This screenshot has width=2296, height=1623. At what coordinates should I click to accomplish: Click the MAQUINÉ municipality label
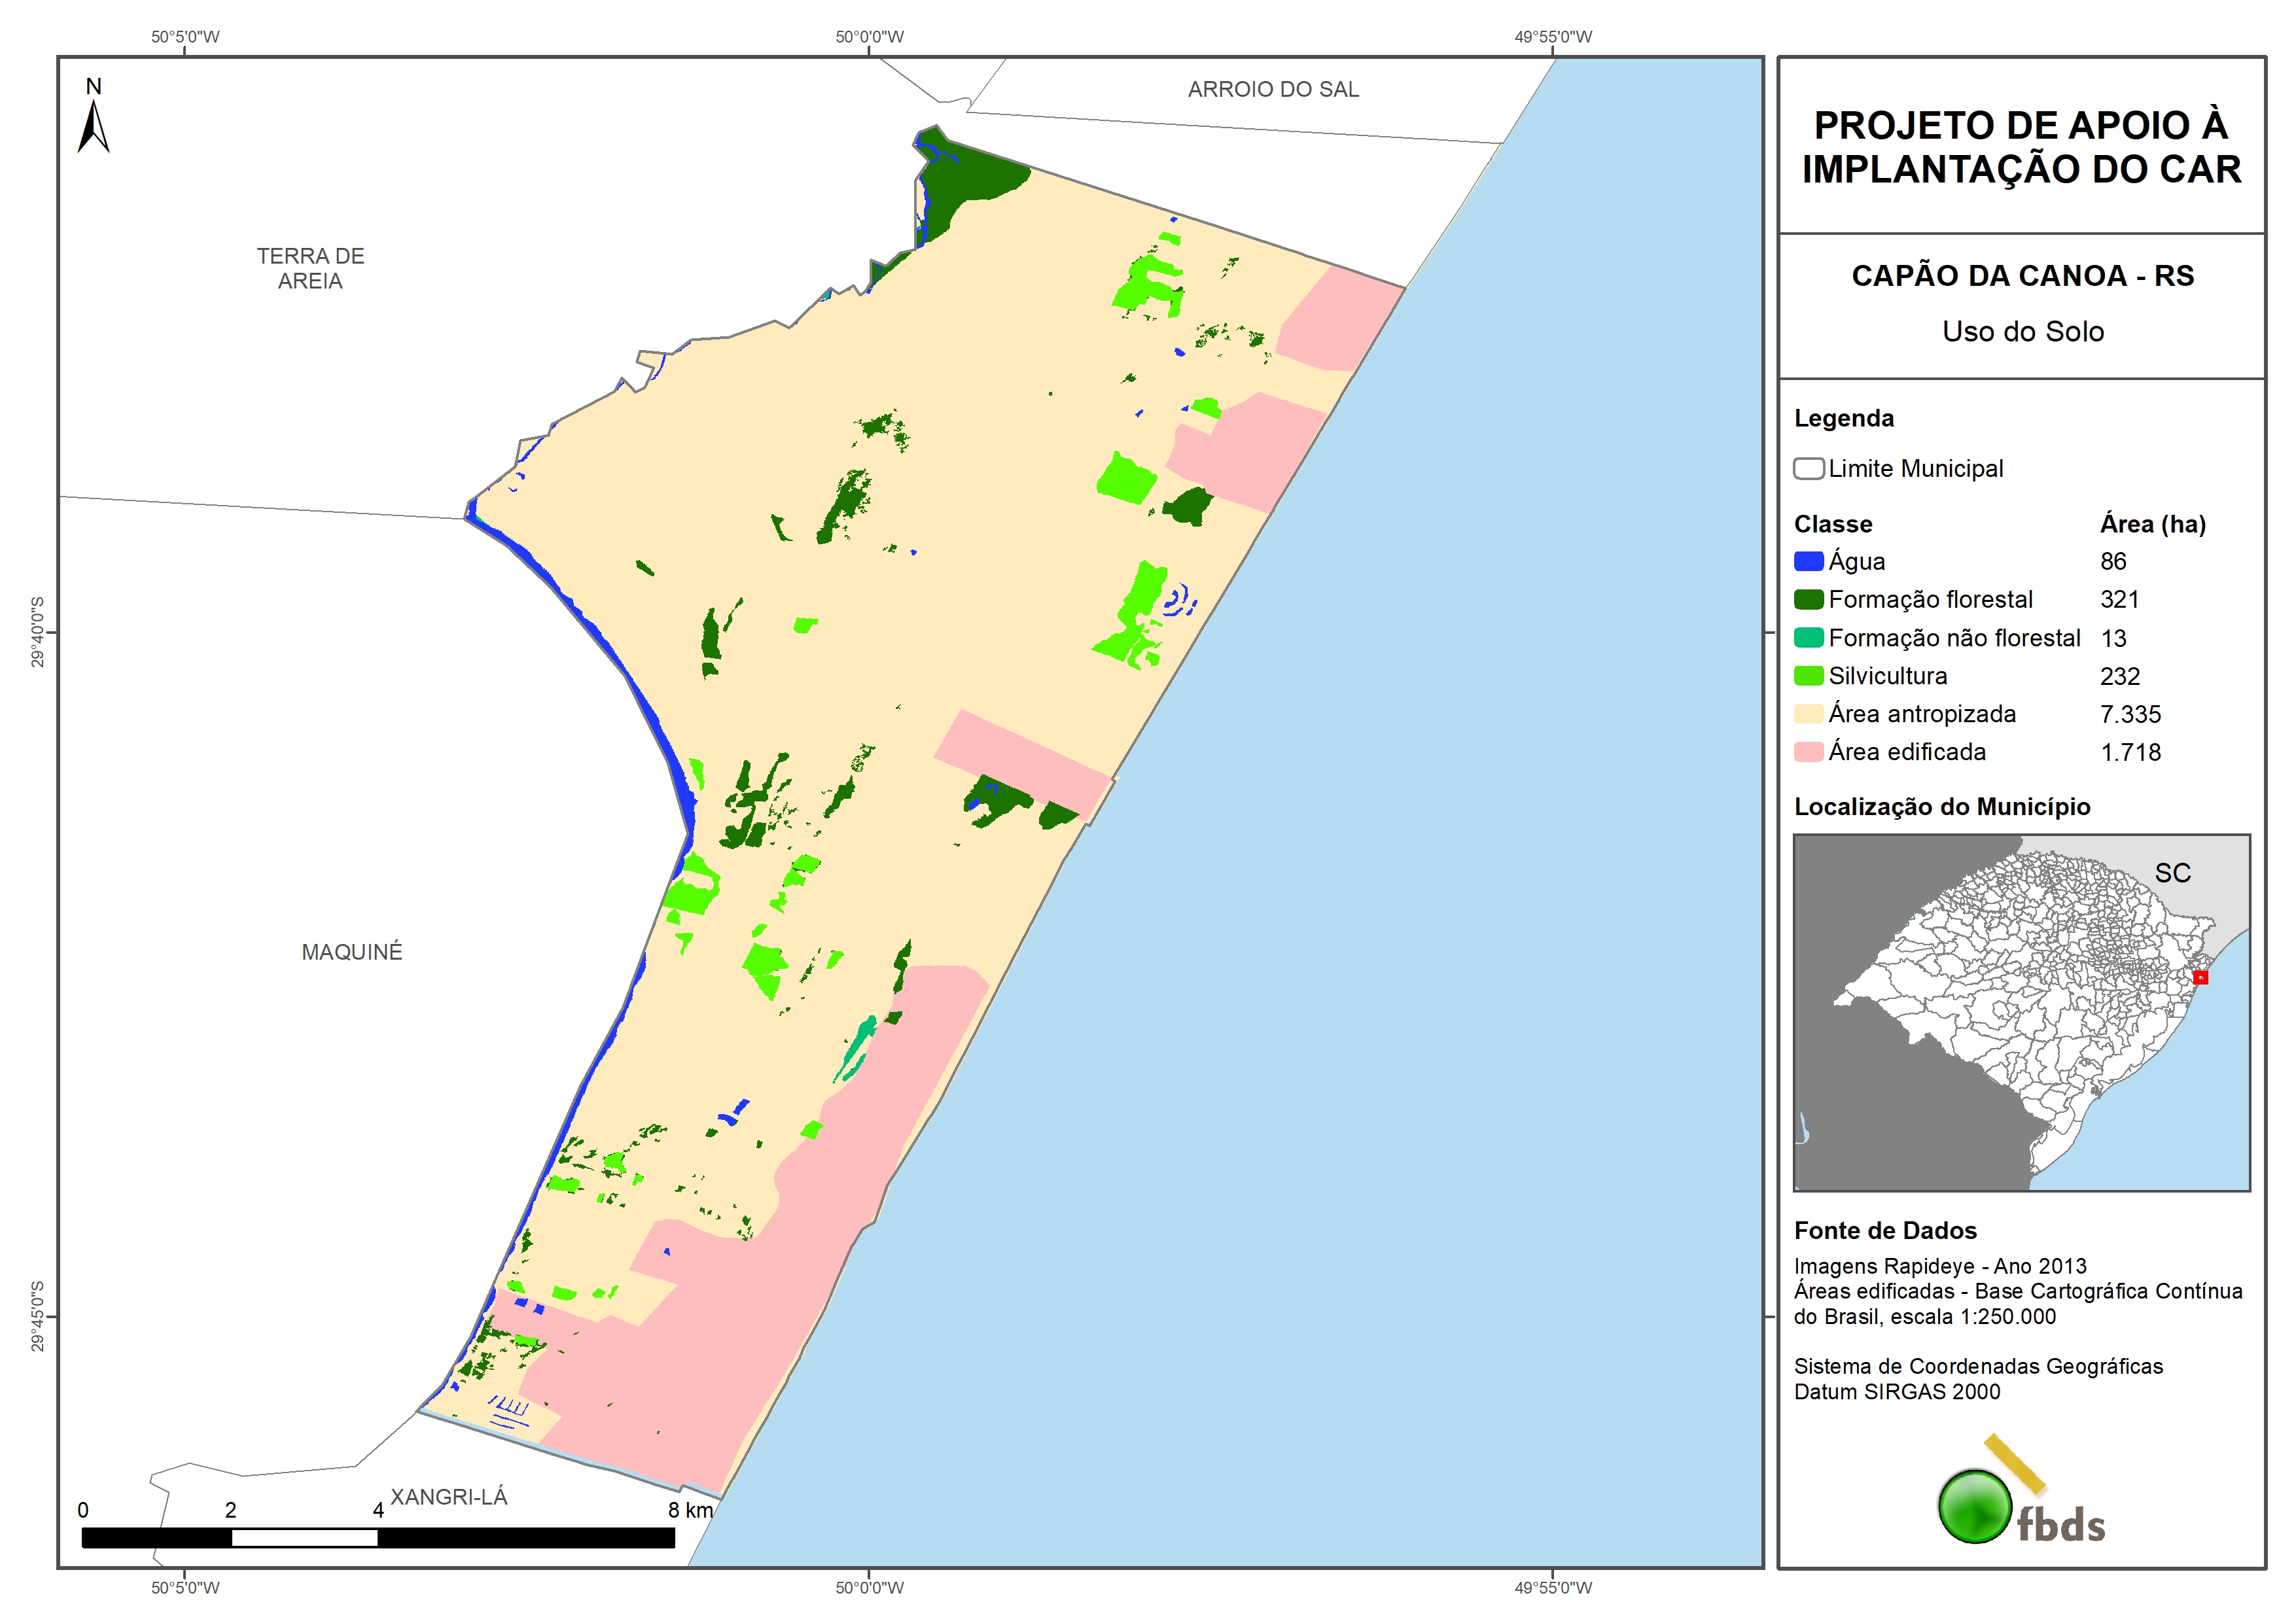tap(352, 952)
